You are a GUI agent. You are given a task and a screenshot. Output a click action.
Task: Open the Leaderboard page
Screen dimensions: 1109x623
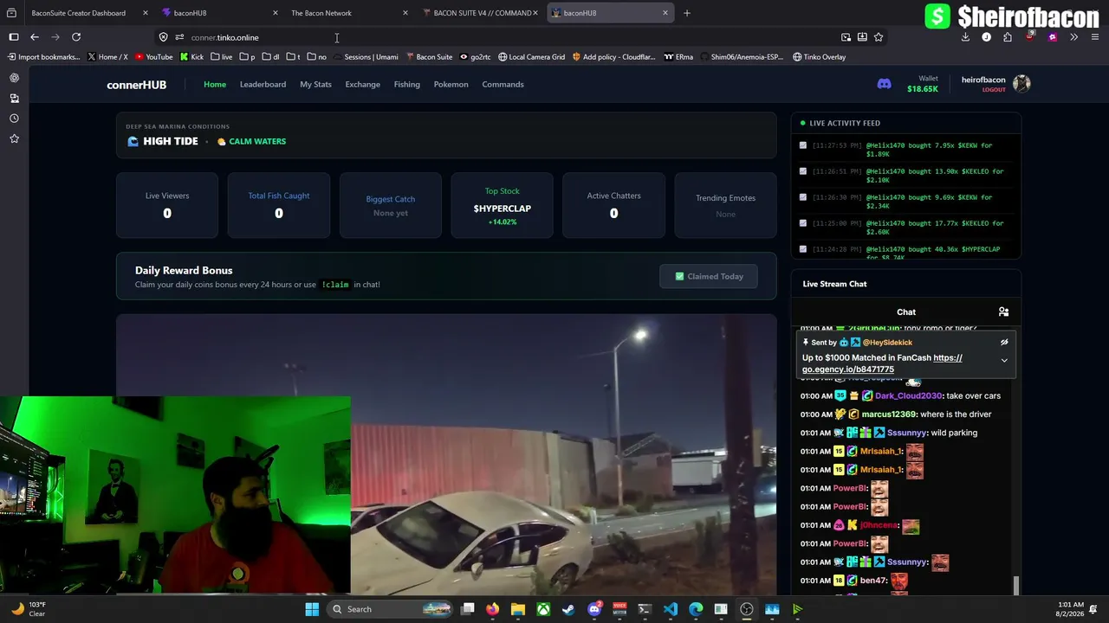(x=263, y=84)
